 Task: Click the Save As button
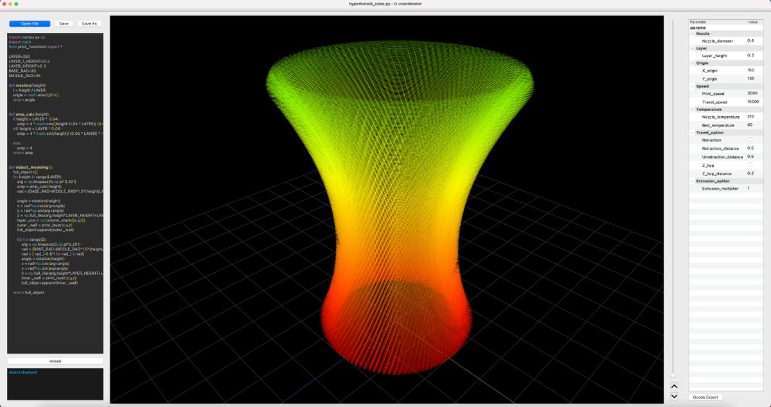tap(89, 24)
